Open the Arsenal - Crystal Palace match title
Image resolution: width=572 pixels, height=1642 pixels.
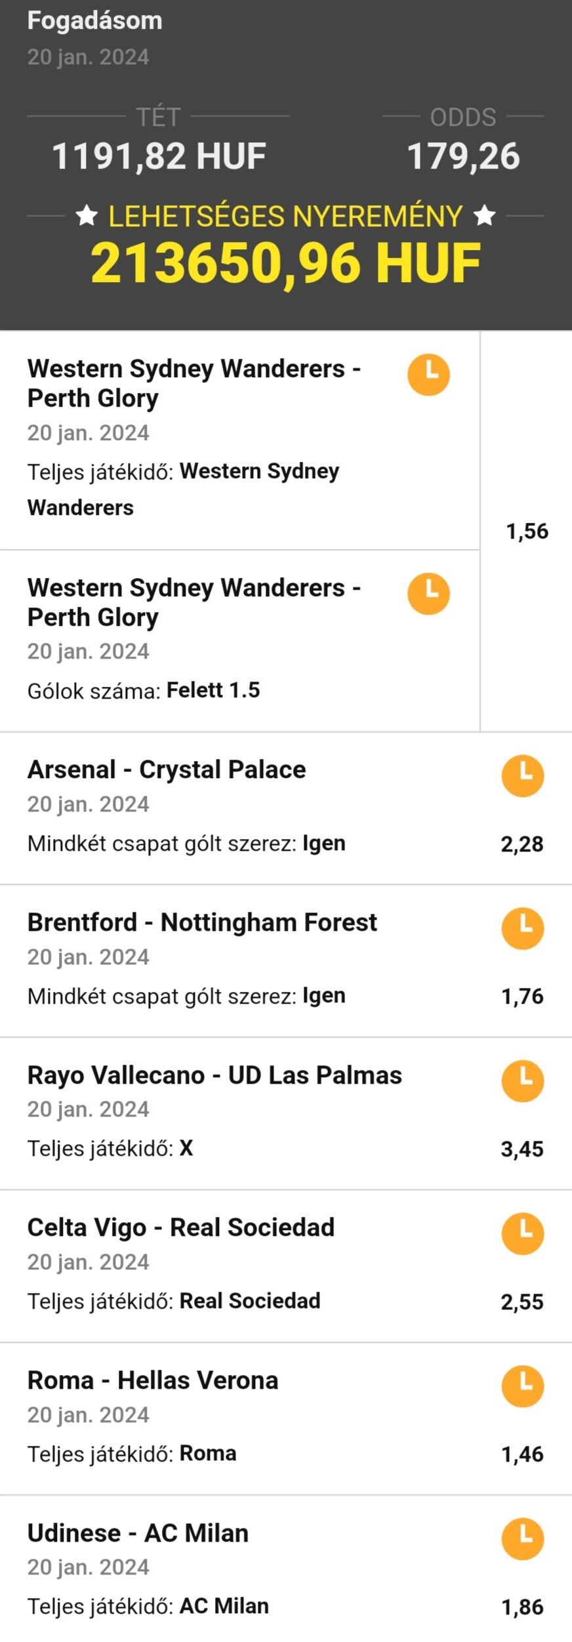pos(167,770)
